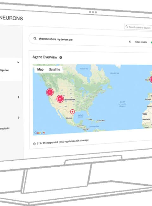
Task: Click the magnifier icon in the query bar
Action: click(35, 38)
